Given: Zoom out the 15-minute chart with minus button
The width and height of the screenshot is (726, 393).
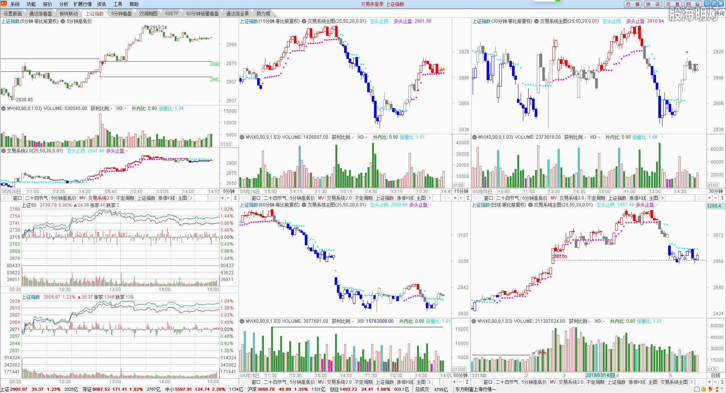Looking at the screenshot, I should point(461,198).
